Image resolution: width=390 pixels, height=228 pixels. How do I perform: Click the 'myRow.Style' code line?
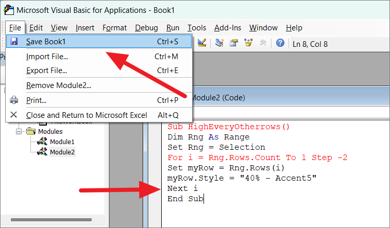tap(242, 178)
